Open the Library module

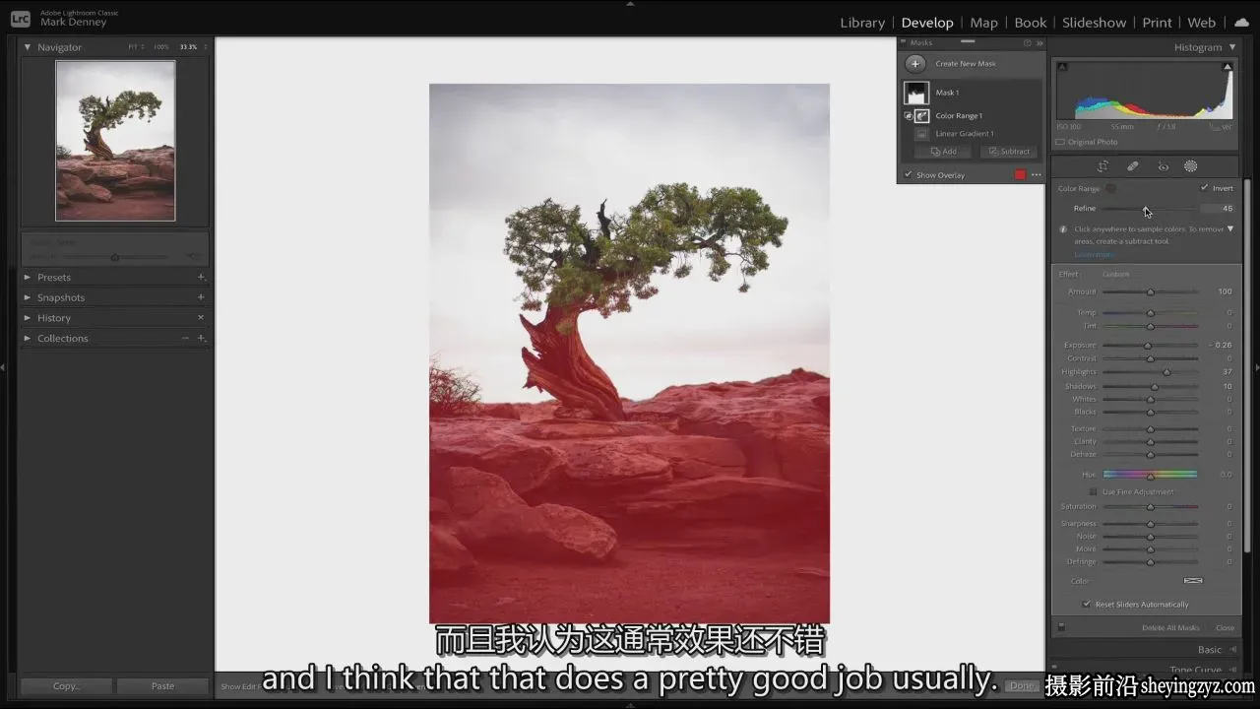(x=862, y=23)
